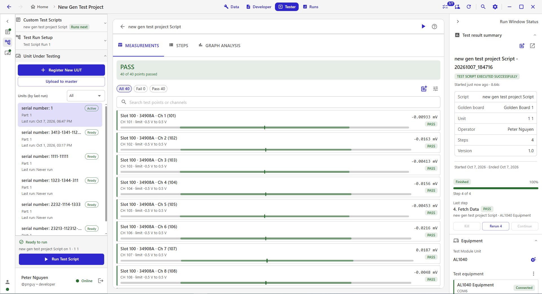Open measurement filter settings sliders icon
542x294 pixels.
(436, 89)
